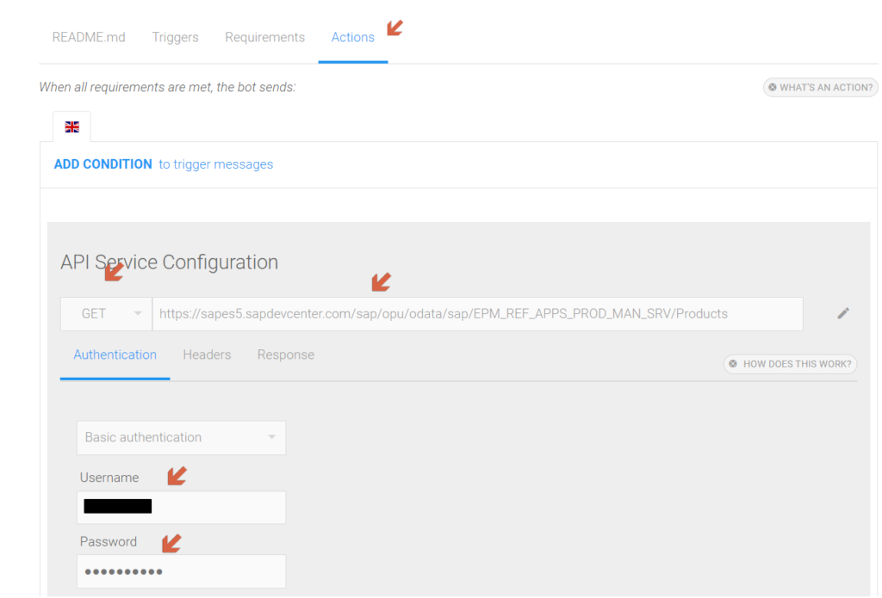Click the circle icon in HOW DOES THIS WORK?
Viewport: 882px width, 598px height.
733,364
